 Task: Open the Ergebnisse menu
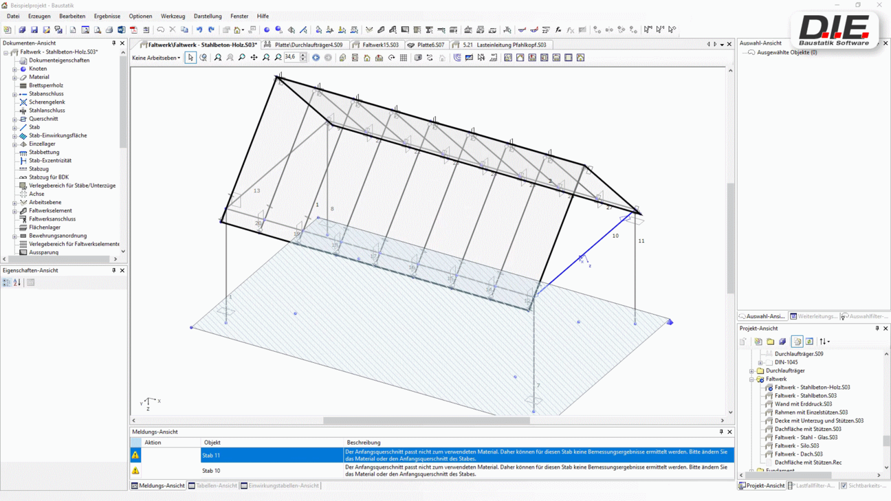(x=107, y=16)
